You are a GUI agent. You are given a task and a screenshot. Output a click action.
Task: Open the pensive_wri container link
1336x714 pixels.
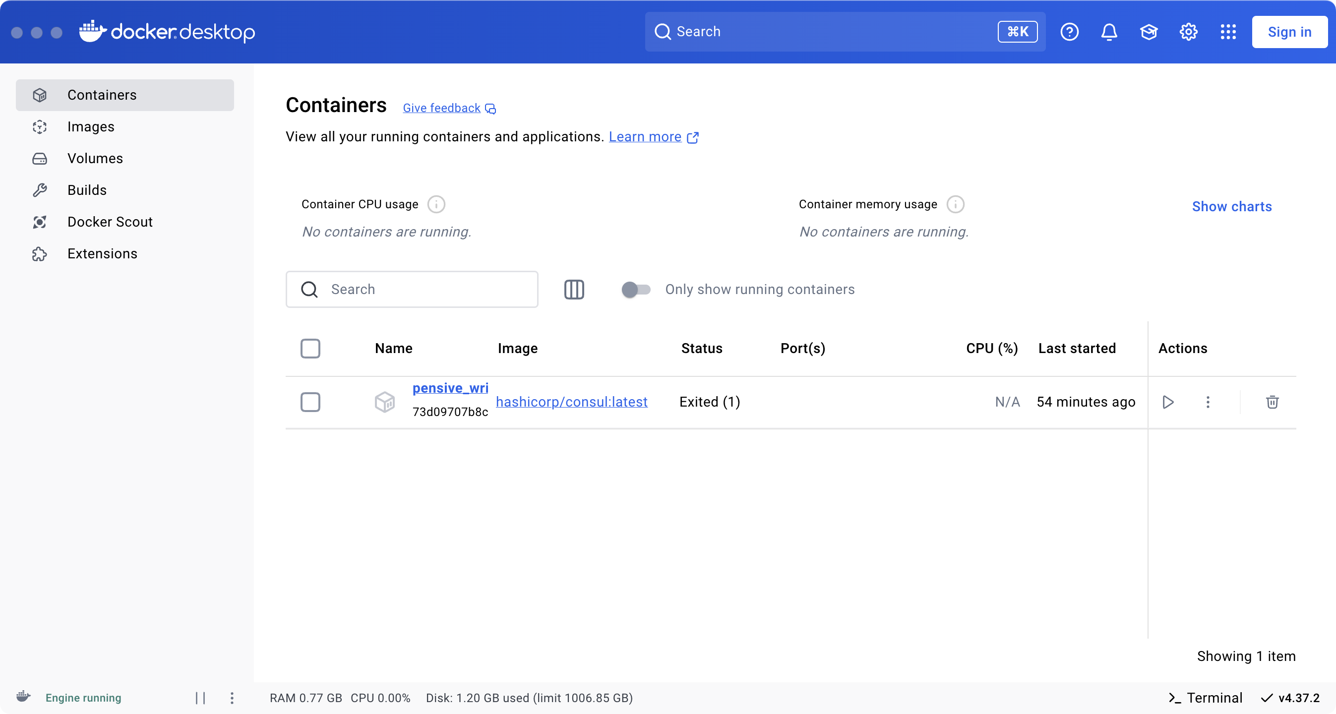(450, 388)
